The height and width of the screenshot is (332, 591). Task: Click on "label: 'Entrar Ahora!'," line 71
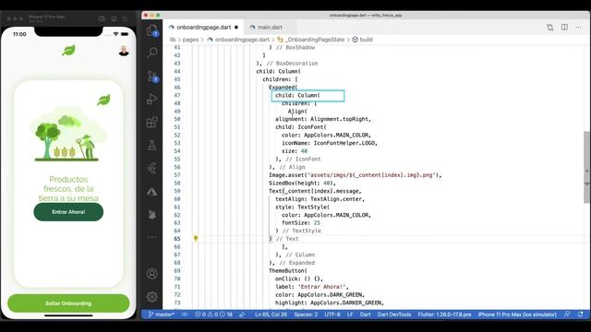[312, 287]
